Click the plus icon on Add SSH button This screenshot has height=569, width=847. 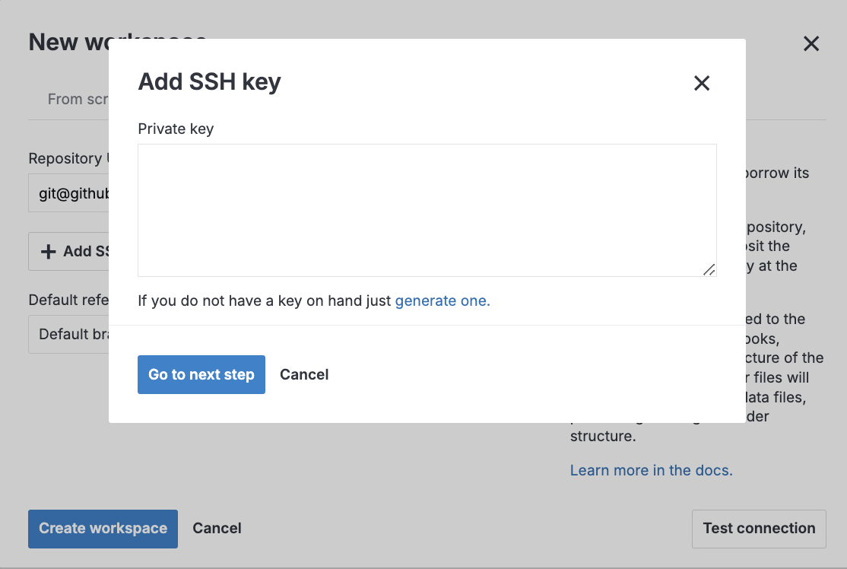point(48,251)
